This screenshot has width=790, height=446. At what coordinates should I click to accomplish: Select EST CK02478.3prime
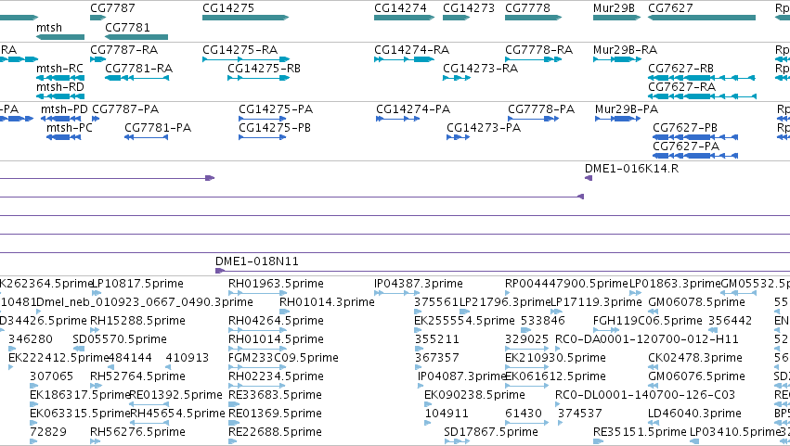point(695,358)
